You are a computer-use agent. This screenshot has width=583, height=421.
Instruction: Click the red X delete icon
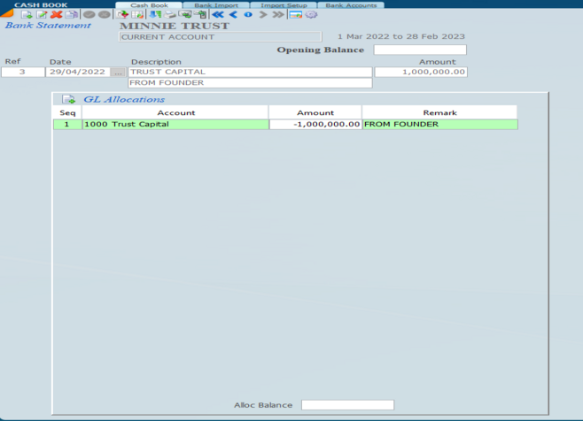tap(57, 15)
